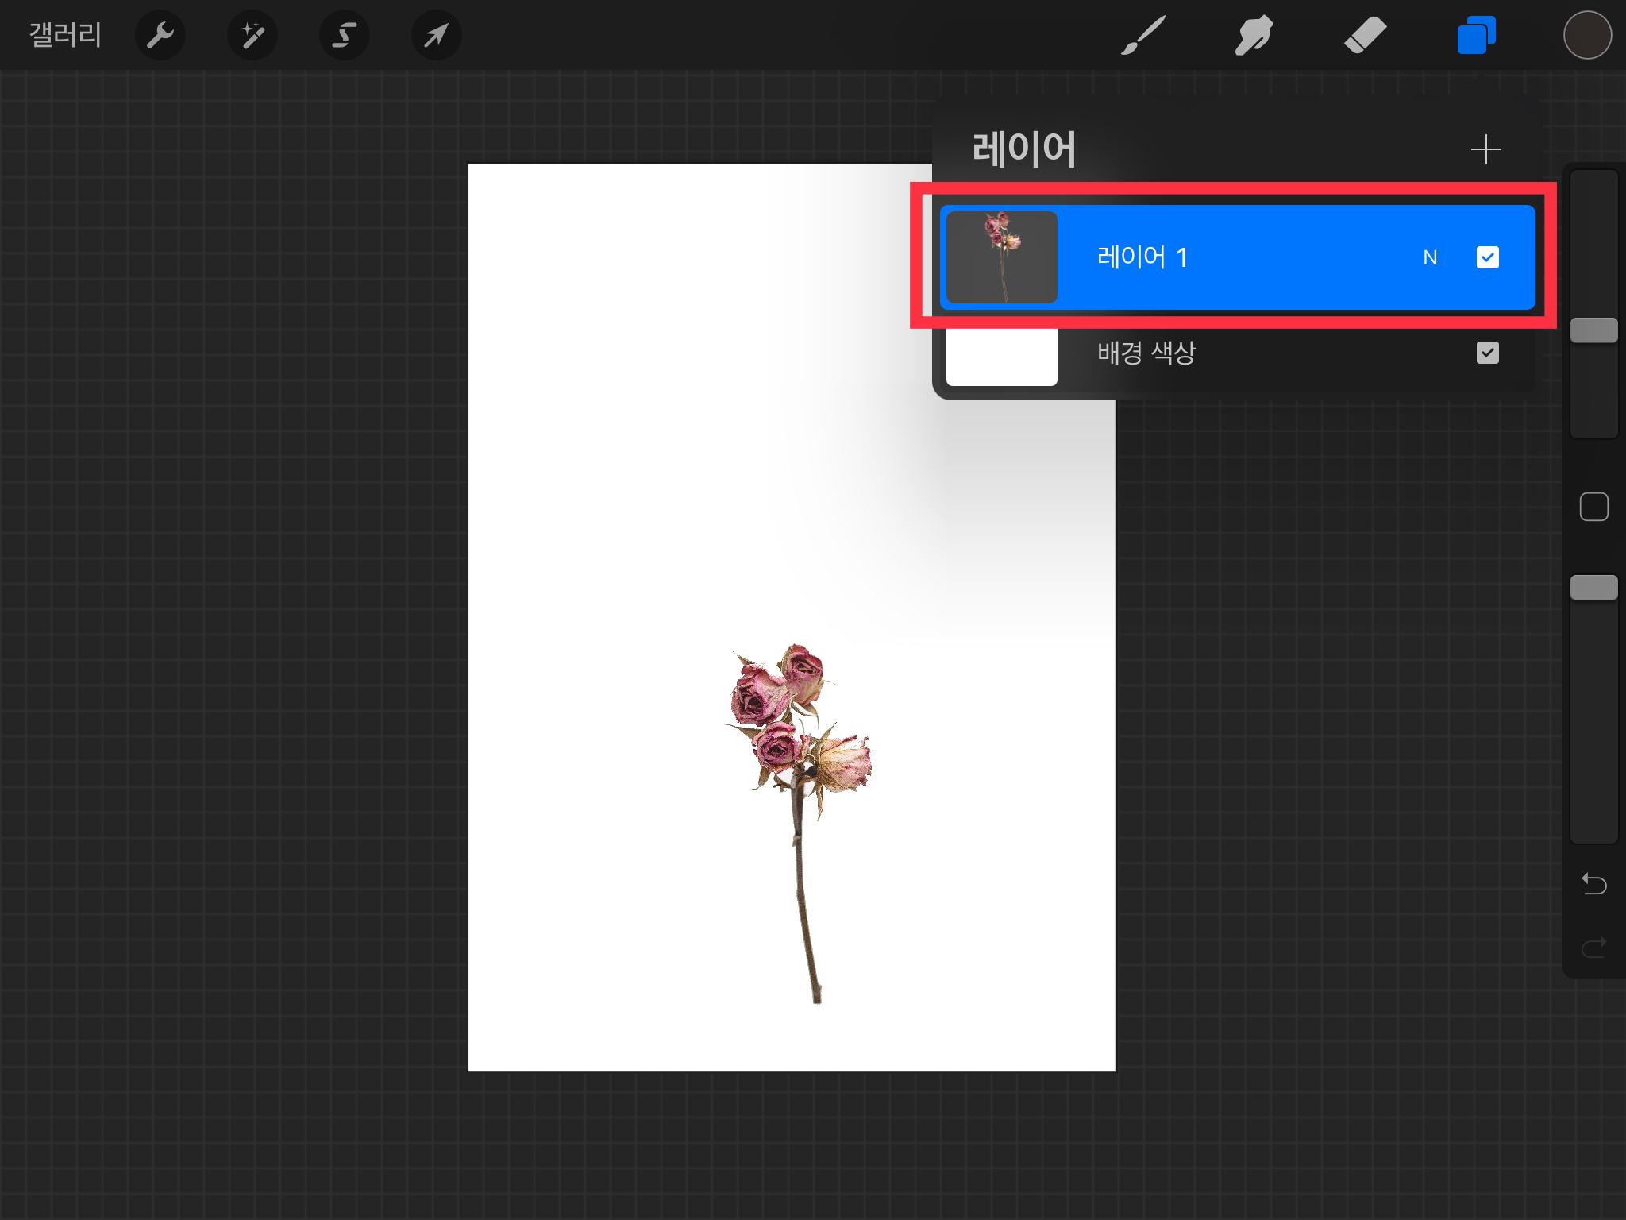Select the Transform arrow tool
The image size is (1626, 1220).
pyautogui.click(x=436, y=35)
